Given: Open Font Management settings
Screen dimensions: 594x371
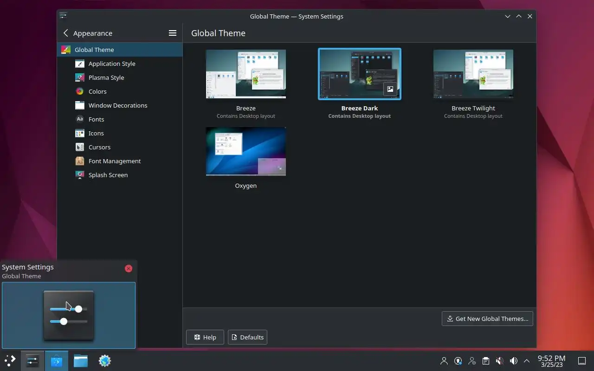Looking at the screenshot, I should (x=120, y=161).
